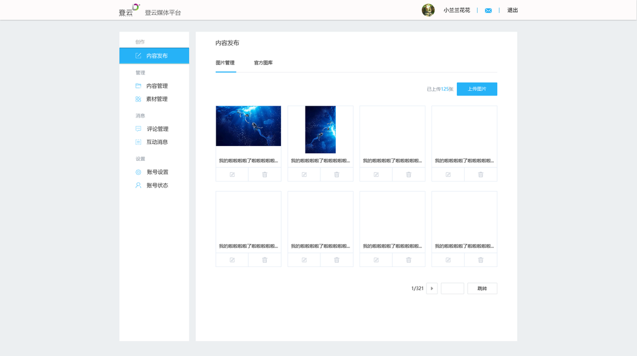Click caption text of the first image card
The width and height of the screenshot is (637, 356).
pyautogui.click(x=248, y=161)
